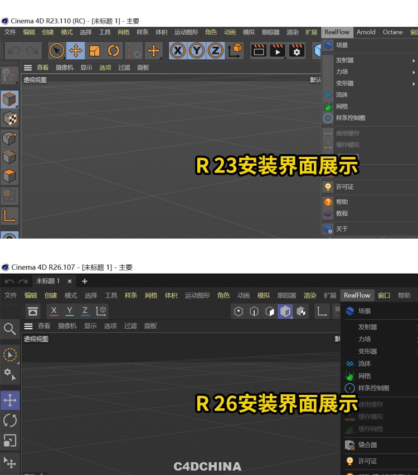
Task: Select Texture mode checkered cube in R23
Action: [9, 118]
